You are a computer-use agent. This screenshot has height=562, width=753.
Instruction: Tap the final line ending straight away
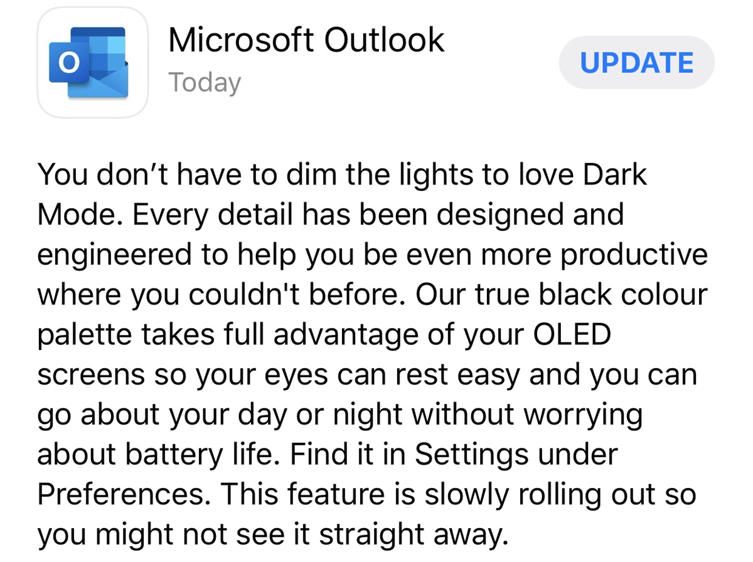(271, 535)
